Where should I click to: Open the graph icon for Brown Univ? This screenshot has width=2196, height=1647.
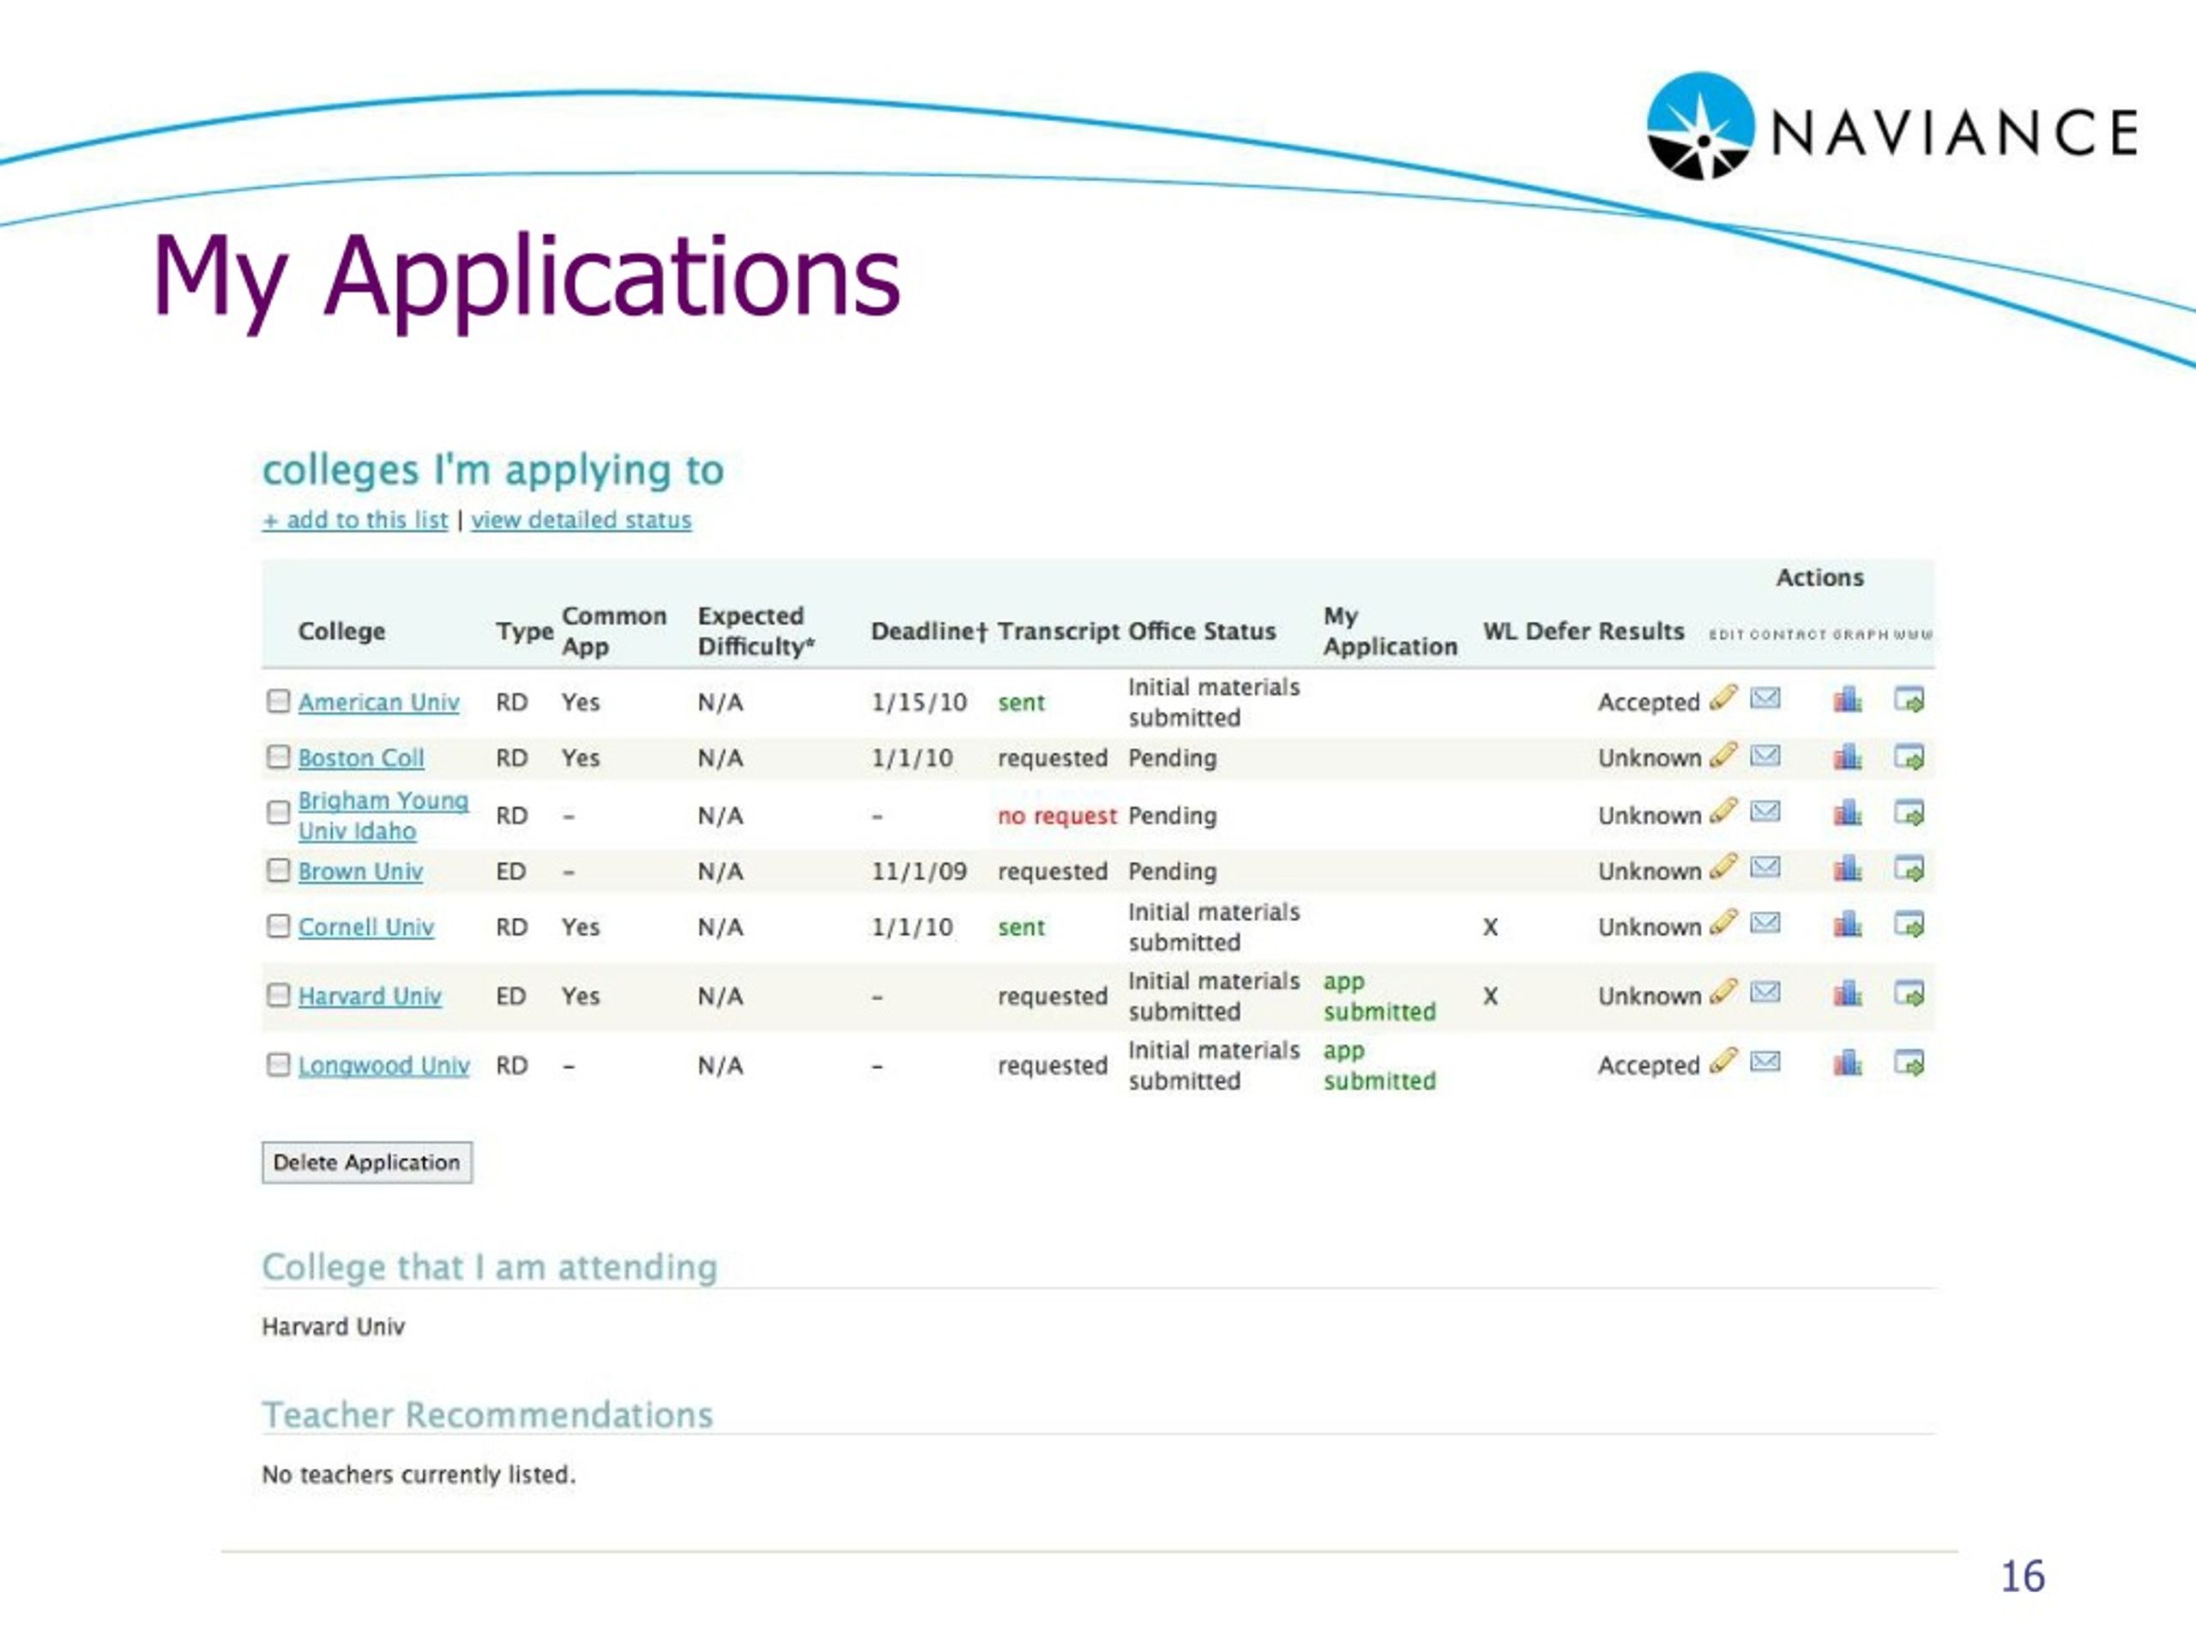coord(1847,868)
